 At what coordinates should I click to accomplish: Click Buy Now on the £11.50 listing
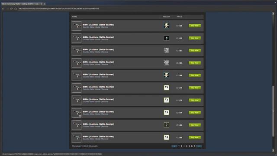[195, 38]
